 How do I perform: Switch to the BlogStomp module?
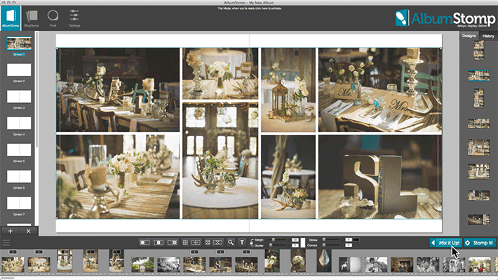tap(32, 18)
